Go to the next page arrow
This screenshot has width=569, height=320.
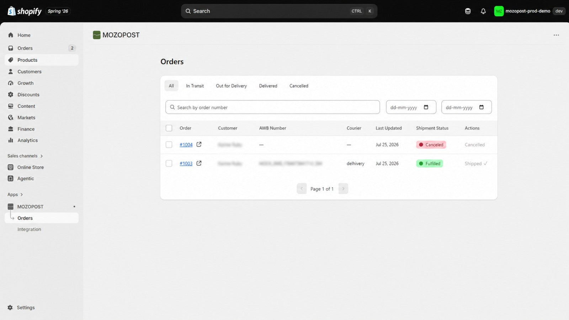tap(343, 188)
